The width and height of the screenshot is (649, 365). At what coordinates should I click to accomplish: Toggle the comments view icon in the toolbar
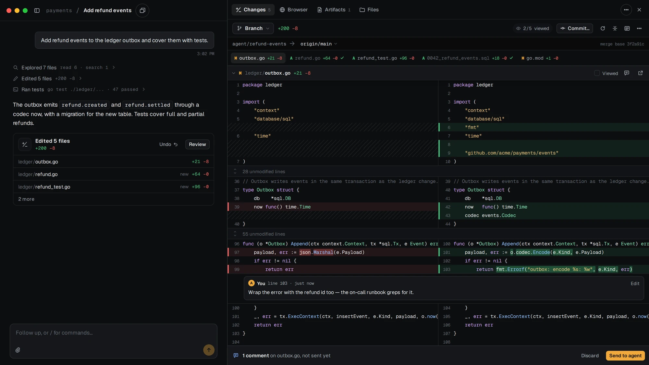627,28
